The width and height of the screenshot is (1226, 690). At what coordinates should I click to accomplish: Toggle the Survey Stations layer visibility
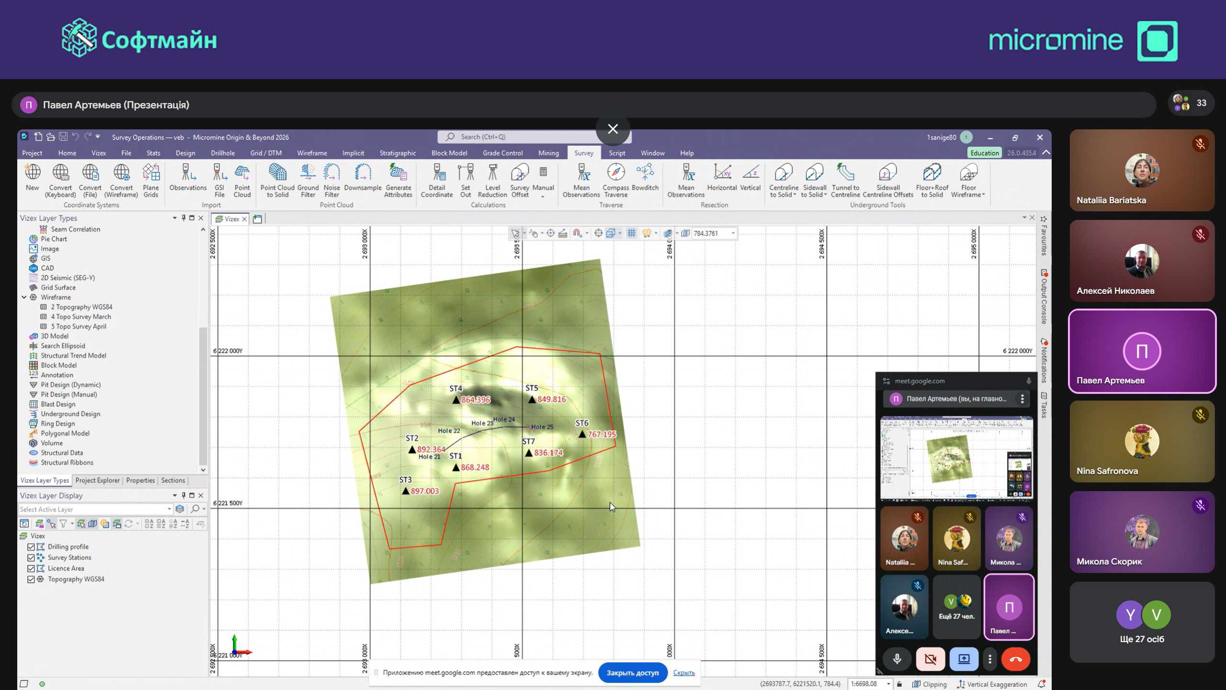[x=31, y=558]
